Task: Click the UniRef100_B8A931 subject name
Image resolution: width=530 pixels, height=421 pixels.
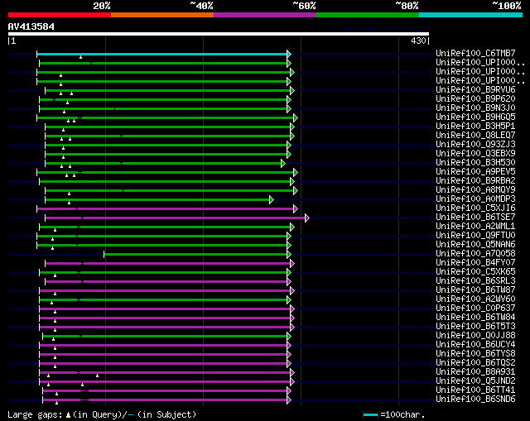Action: coord(475,372)
